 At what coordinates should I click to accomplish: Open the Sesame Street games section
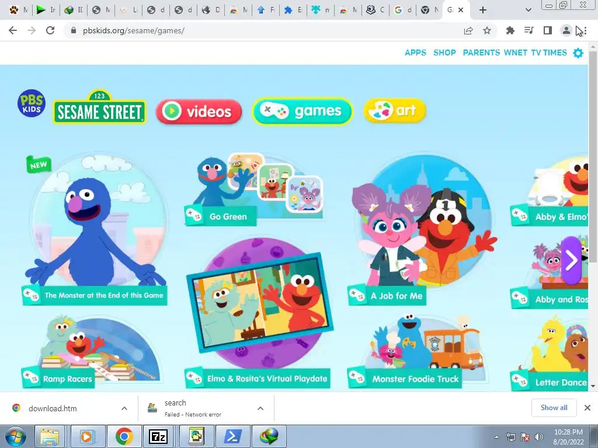pyautogui.click(x=302, y=111)
